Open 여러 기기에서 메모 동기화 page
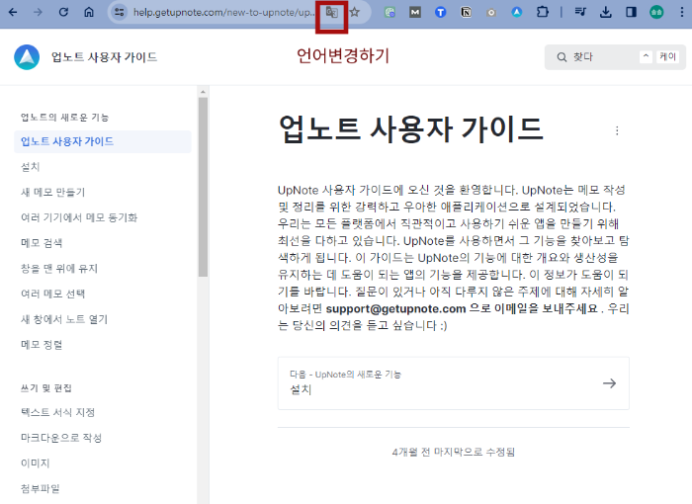The image size is (692, 504). click(x=79, y=217)
